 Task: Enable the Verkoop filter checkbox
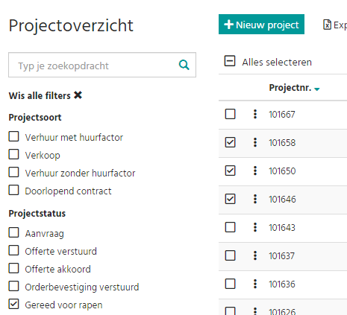point(13,154)
